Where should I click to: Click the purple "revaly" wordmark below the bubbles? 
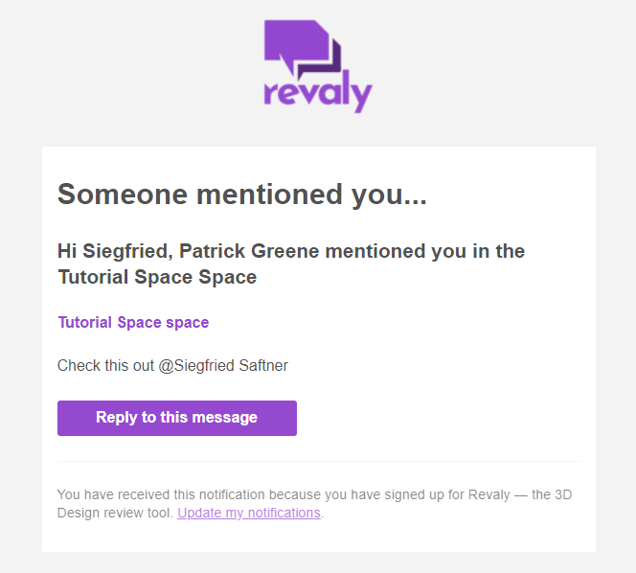pyautogui.click(x=318, y=93)
